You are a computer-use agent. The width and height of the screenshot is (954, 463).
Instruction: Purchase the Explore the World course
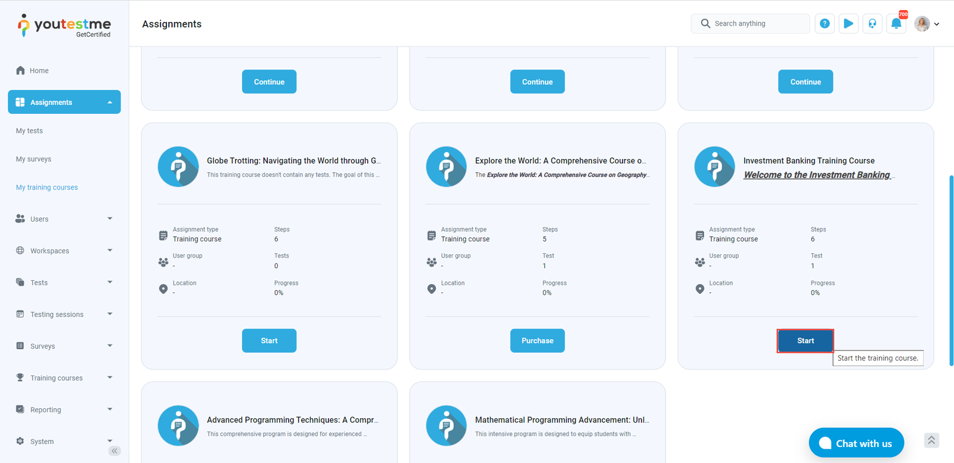537,341
